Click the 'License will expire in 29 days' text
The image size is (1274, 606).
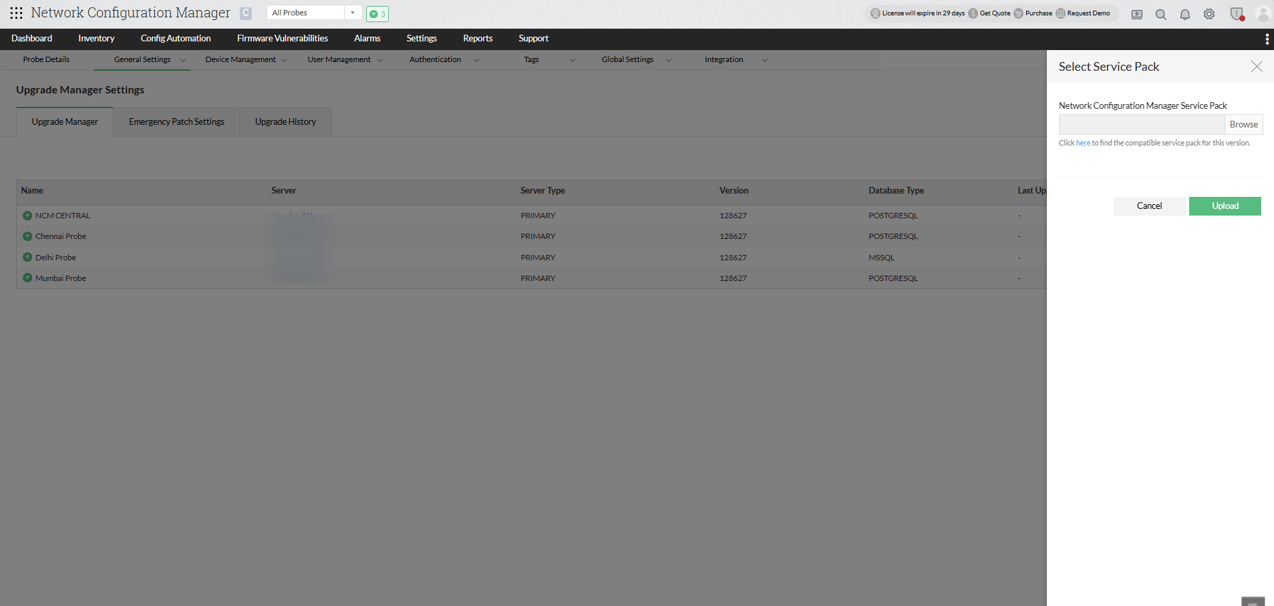pyautogui.click(x=923, y=13)
